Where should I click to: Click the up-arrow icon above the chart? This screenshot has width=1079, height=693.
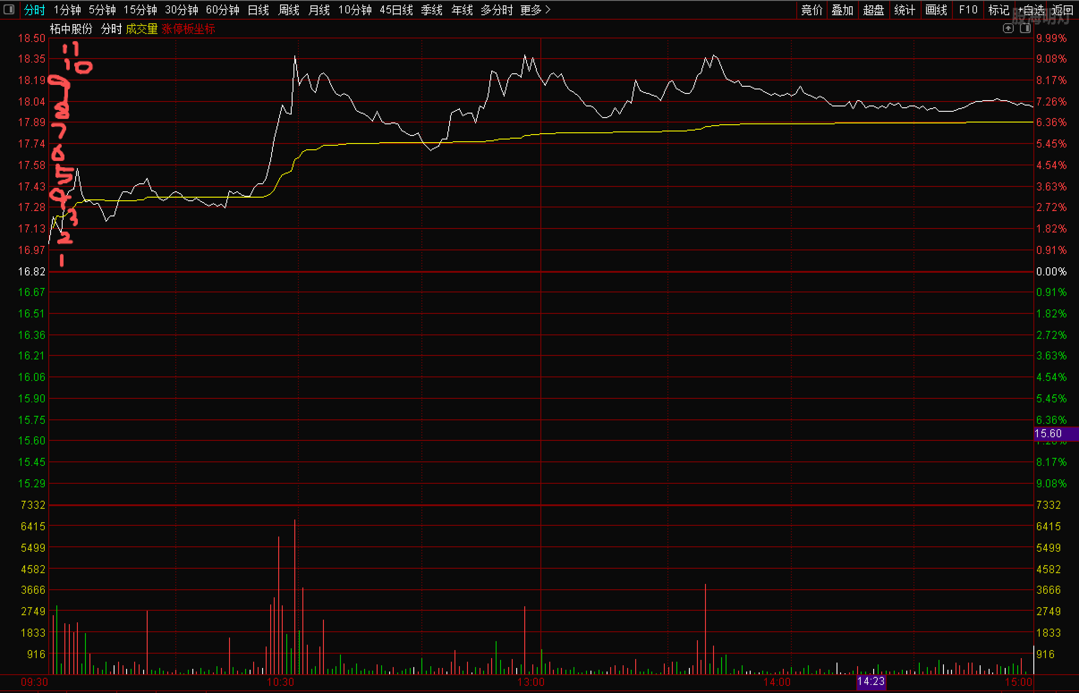pyautogui.click(x=1008, y=29)
